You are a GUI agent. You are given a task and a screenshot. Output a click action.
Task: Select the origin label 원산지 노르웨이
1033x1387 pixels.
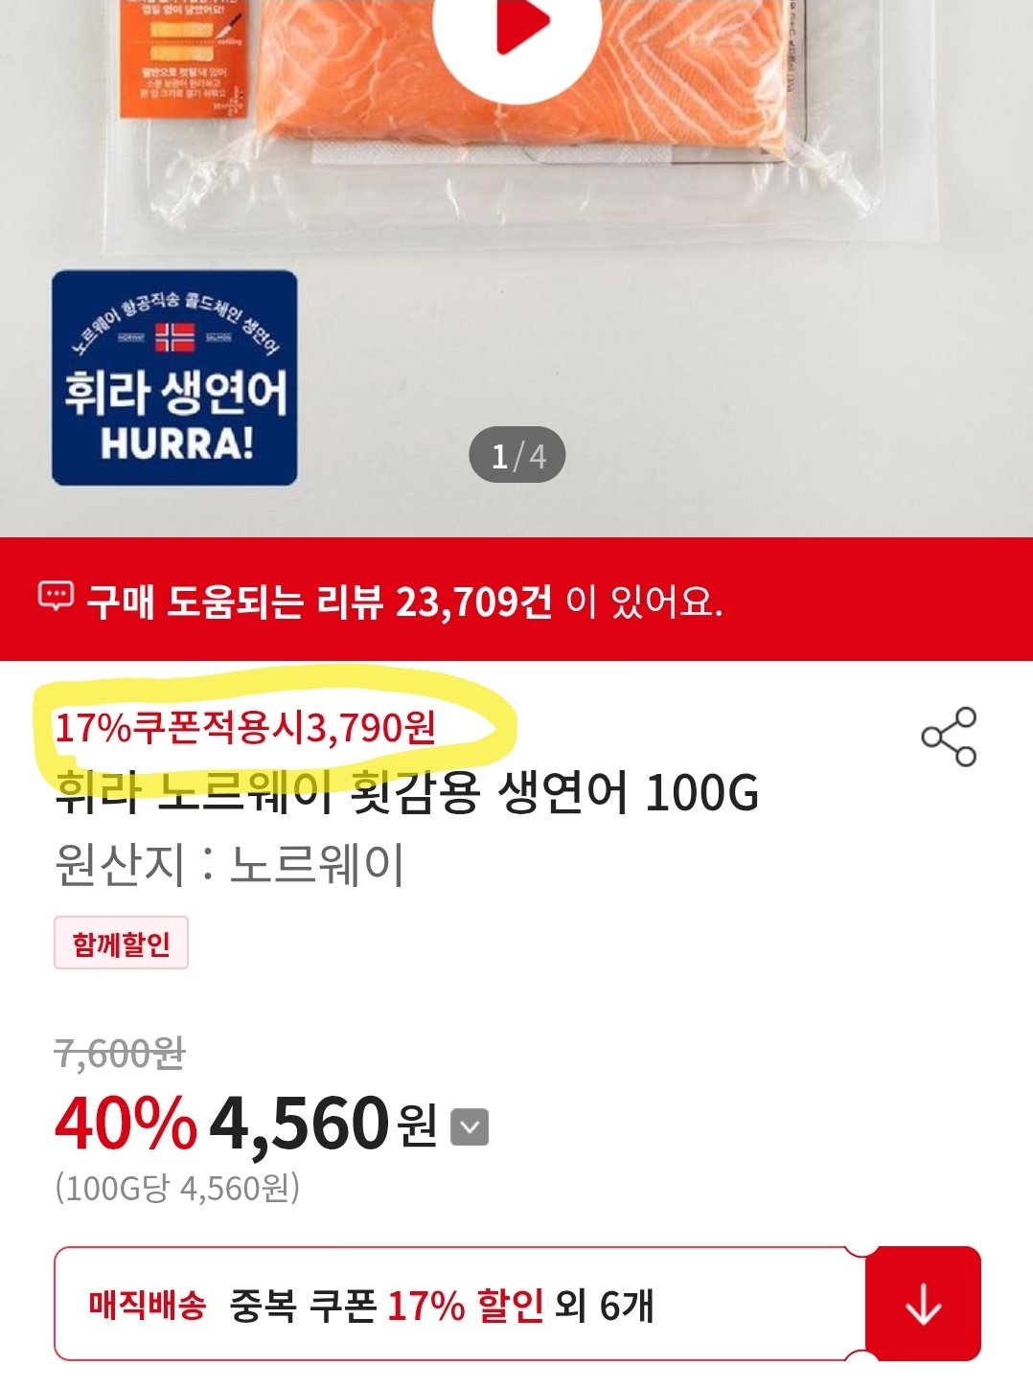229,864
